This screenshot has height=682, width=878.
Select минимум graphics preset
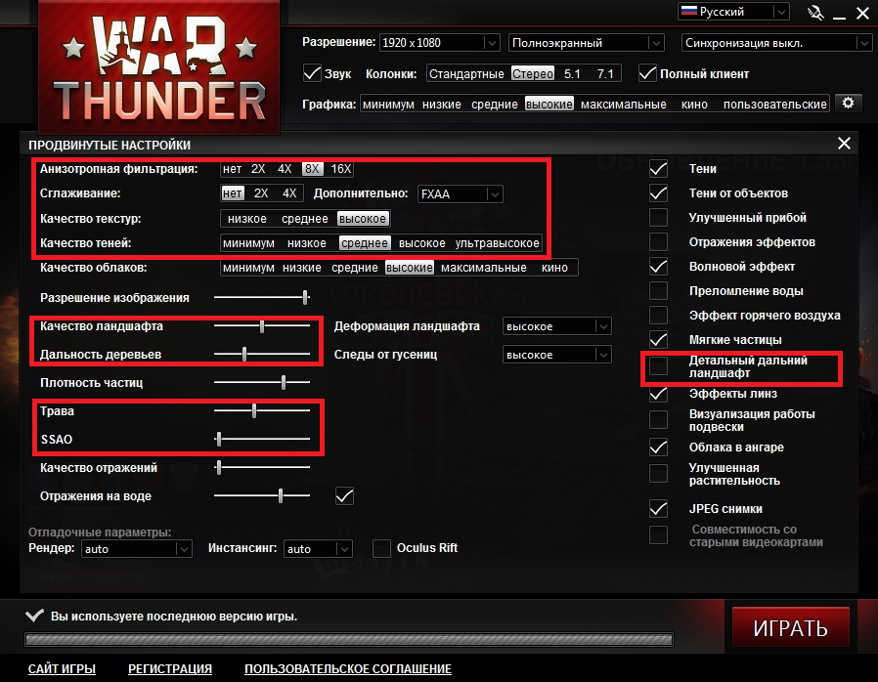coord(388,105)
